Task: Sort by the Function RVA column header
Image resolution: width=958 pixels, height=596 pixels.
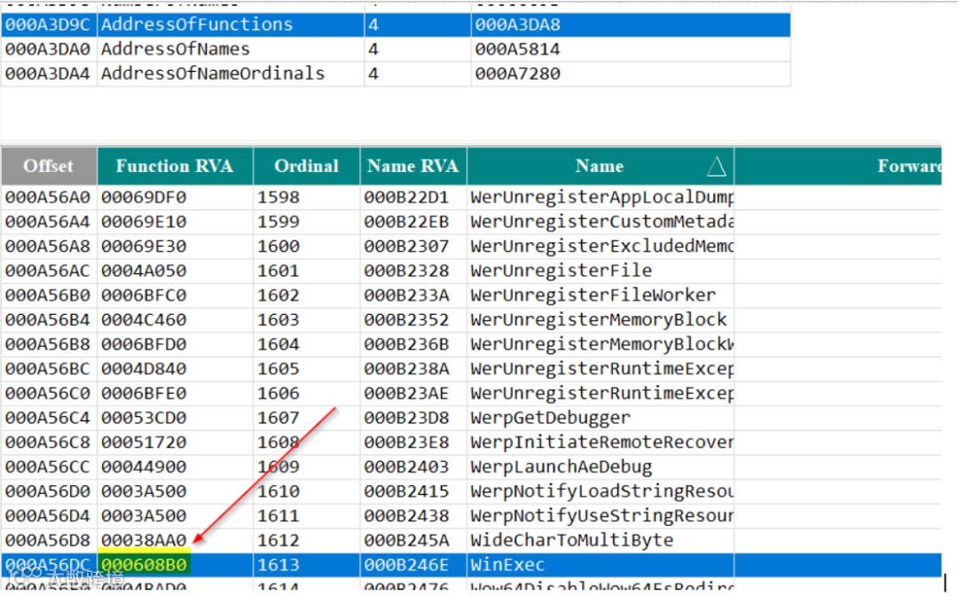Action: (x=175, y=166)
